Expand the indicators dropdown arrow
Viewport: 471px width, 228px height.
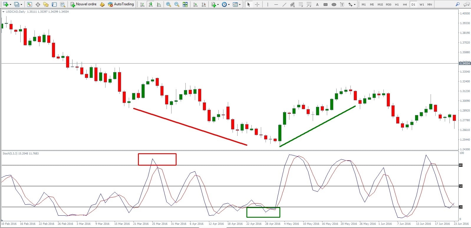pyautogui.click(x=218, y=4)
